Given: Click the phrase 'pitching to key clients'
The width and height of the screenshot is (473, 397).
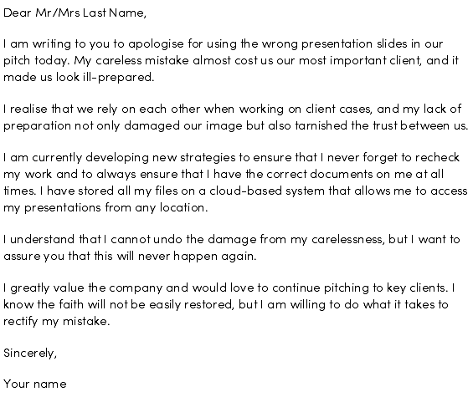Looking at the screenshot, I should 386,288.
